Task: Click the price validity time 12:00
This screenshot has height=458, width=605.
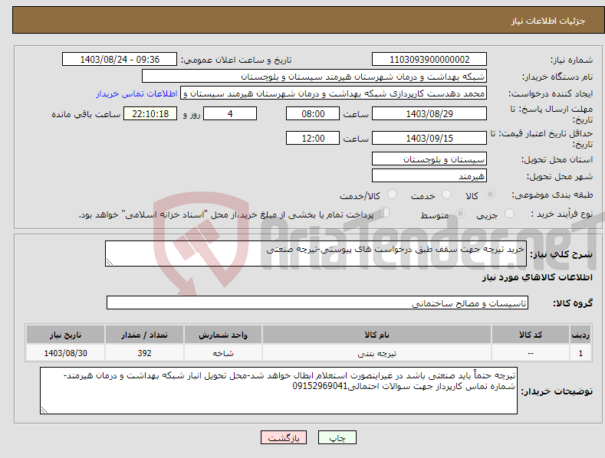Action: point(313,138)
